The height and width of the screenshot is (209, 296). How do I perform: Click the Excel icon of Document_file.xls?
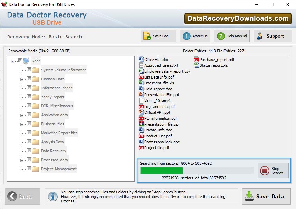(141, 83)
